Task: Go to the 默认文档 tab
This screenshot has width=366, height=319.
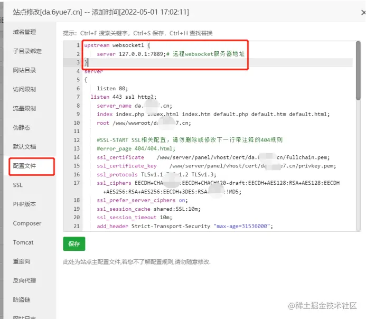Action: [x=24, y=147]
